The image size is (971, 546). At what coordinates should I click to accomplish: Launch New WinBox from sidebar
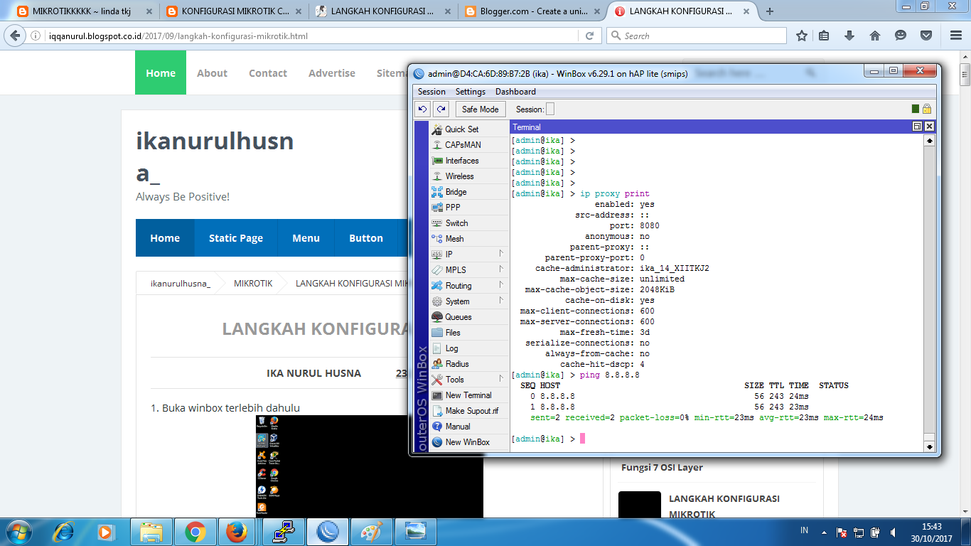(469, 442)
